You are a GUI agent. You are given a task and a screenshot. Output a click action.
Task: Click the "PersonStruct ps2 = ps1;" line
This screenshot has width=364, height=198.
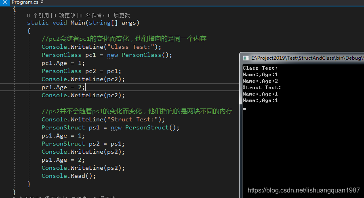[x=83, y=144]
